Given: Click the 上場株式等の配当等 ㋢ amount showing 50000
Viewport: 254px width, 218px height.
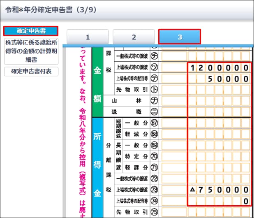Looking at the screenshot, I should coord(219,78).
